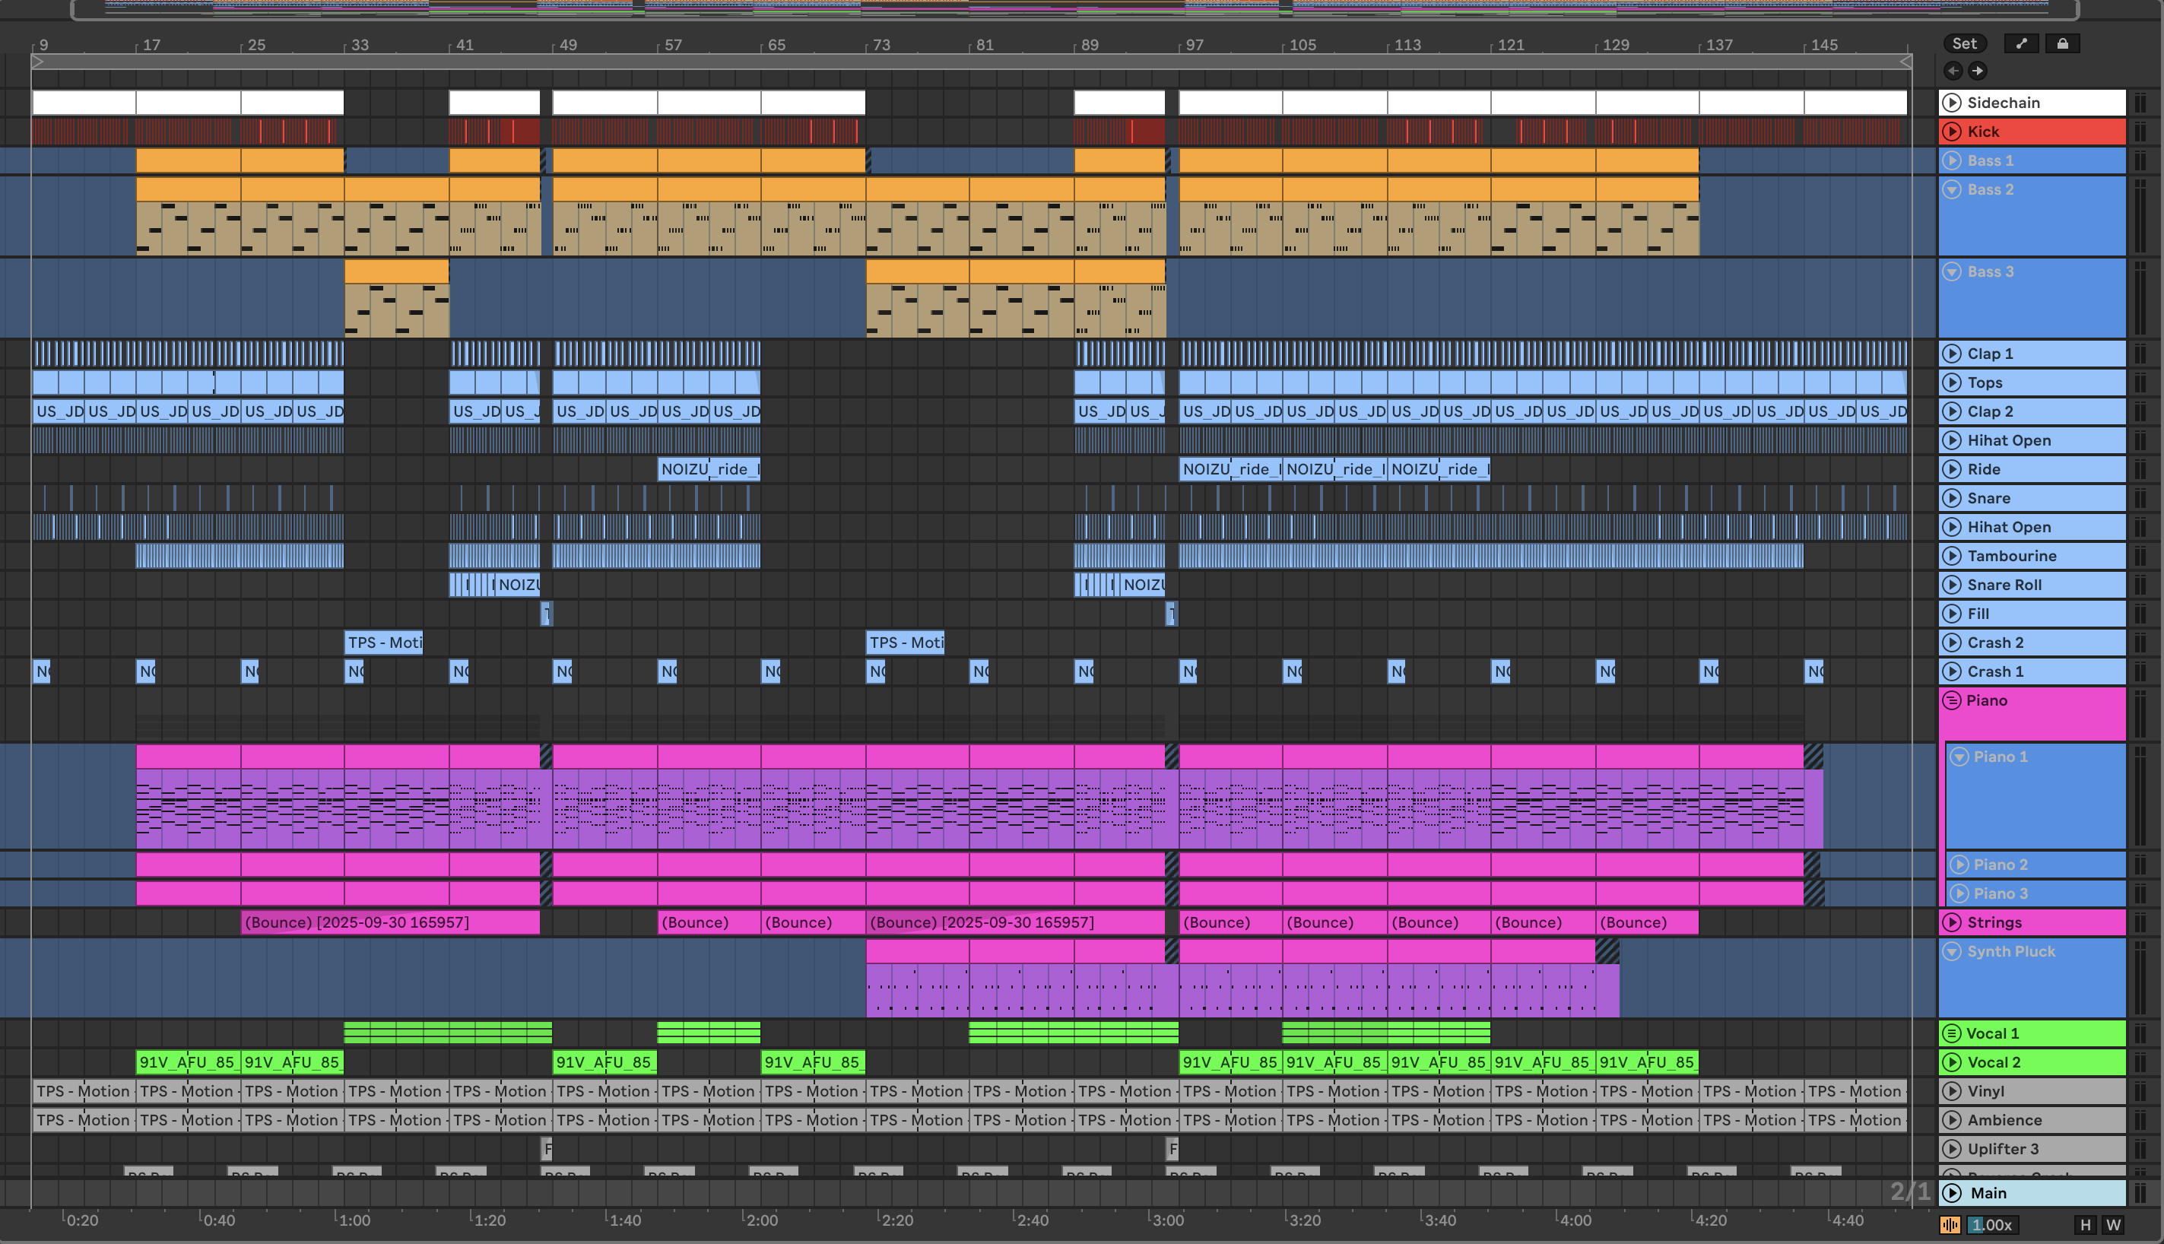Jump to previous locator arrow
Screen dimensions: 2164x1244
tap(1953, 71)
